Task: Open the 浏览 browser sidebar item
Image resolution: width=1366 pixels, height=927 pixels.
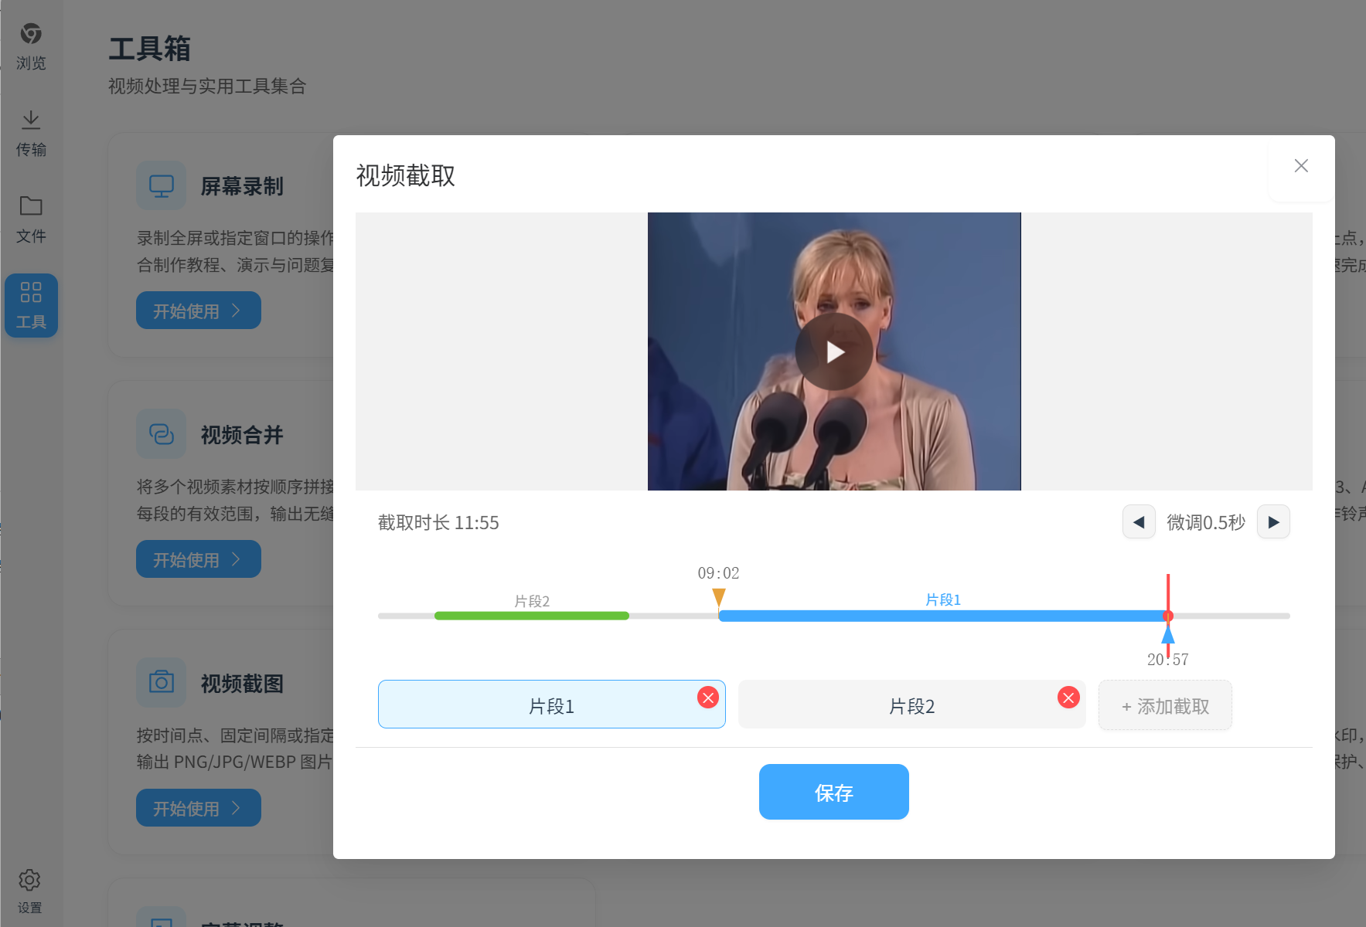Action: (x=31, y=46)
